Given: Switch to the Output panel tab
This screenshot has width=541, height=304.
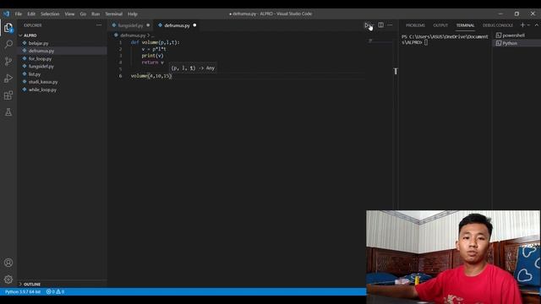Looking at the screenshot, I should (x=440, y=25).
